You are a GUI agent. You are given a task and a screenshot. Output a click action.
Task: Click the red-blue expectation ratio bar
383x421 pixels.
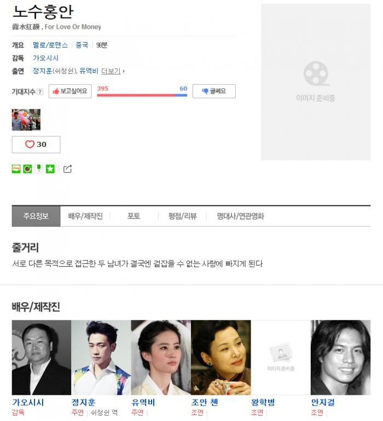pyautogui.click(x=142, y=95)
